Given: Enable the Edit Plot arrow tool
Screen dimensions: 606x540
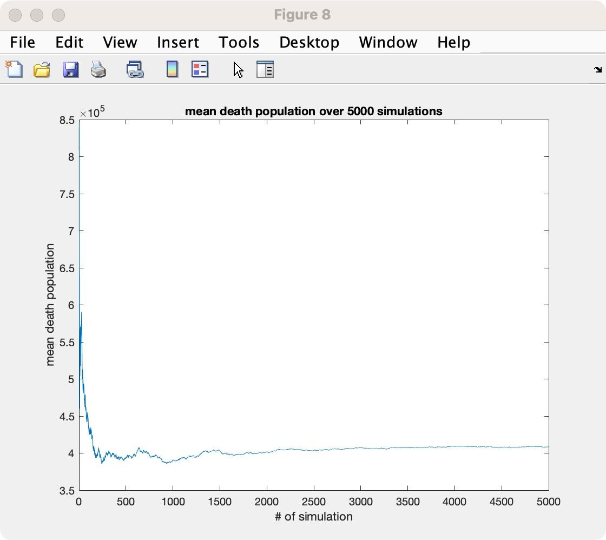Looking at the screenshot, I should (x=238, y=69).
